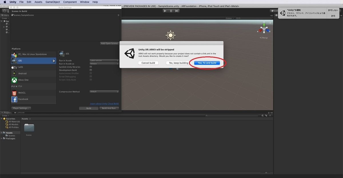Open Run in Xcode as 'Release' dropdown
This screenshot has height=178, width=343.
pos(104,64)
